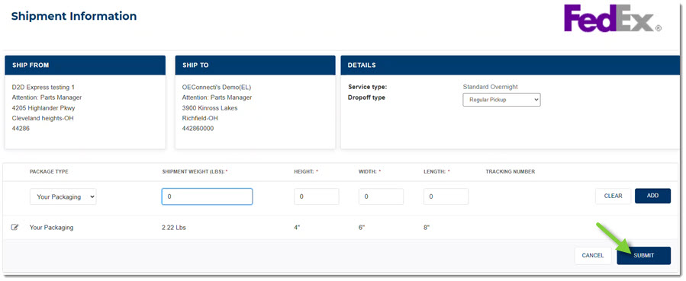Image resolution: width=686 pixels, height=281 pixels.
Task: Click the '3900 Kinross Lakes' address line
Action: (210, 108)
